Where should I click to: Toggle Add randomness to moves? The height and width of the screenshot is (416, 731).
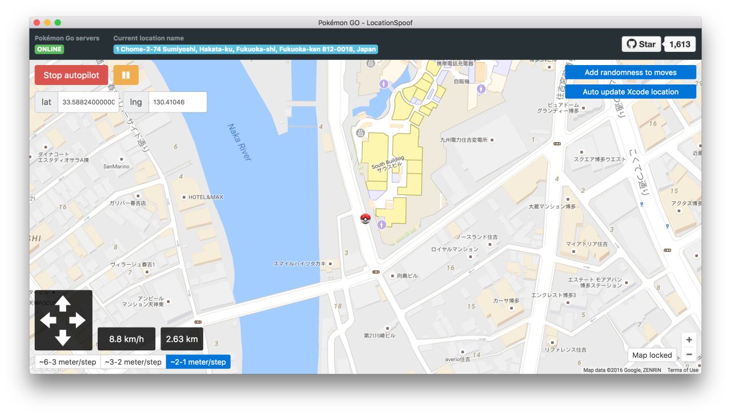630,72
